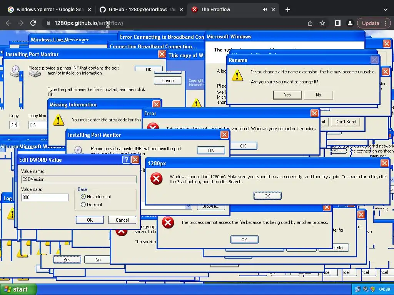This screenshot has width=394, height=295.
Task: Click No button near bottom left
Action: [x=98, y=260]
